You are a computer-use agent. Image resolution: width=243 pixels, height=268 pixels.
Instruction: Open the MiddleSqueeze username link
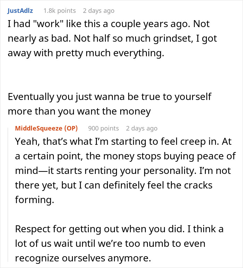click(39, 128)
